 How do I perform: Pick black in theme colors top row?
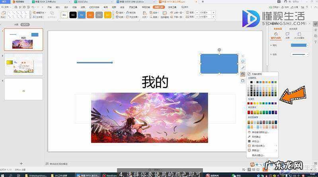[252, 82]
